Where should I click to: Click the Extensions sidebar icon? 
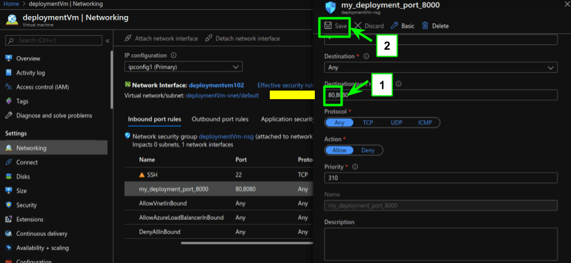click(x=9, y=219)
